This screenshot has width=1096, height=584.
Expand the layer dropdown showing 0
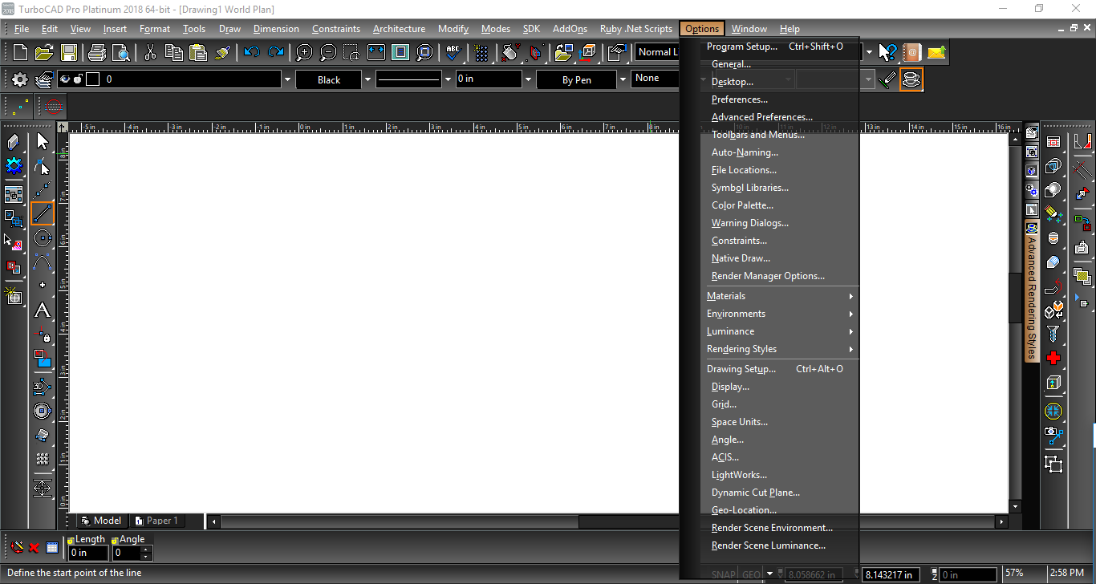click(x=287, y=79)
